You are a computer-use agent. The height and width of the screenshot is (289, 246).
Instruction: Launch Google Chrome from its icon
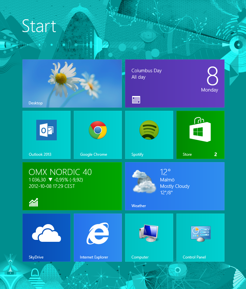(98, 130)
